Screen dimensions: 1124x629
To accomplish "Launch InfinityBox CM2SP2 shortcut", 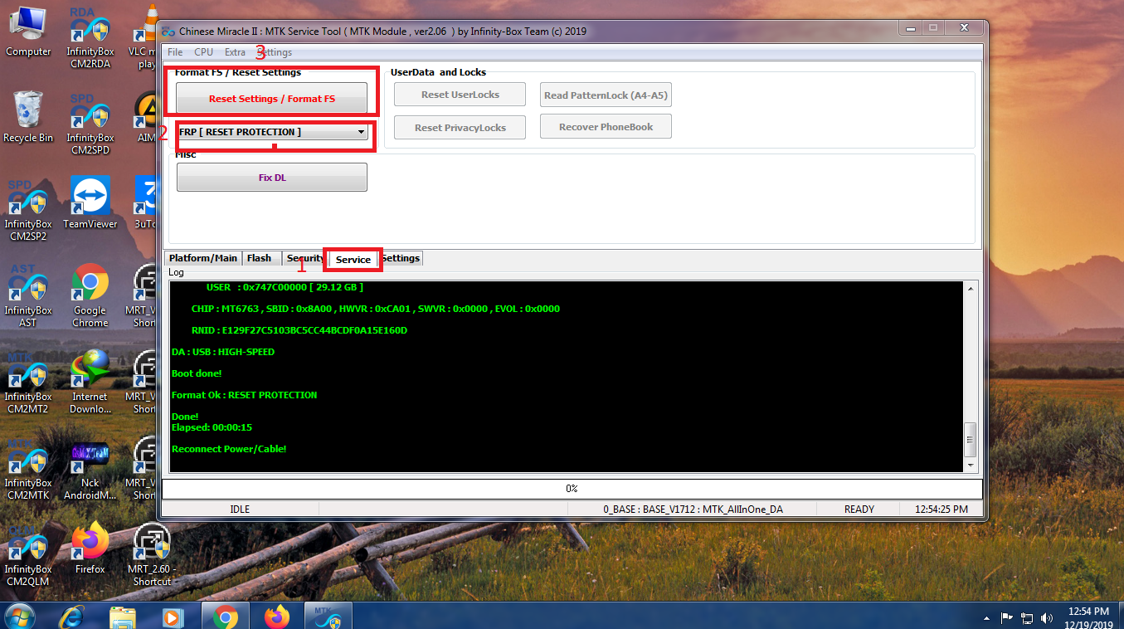I will (28, 209).
